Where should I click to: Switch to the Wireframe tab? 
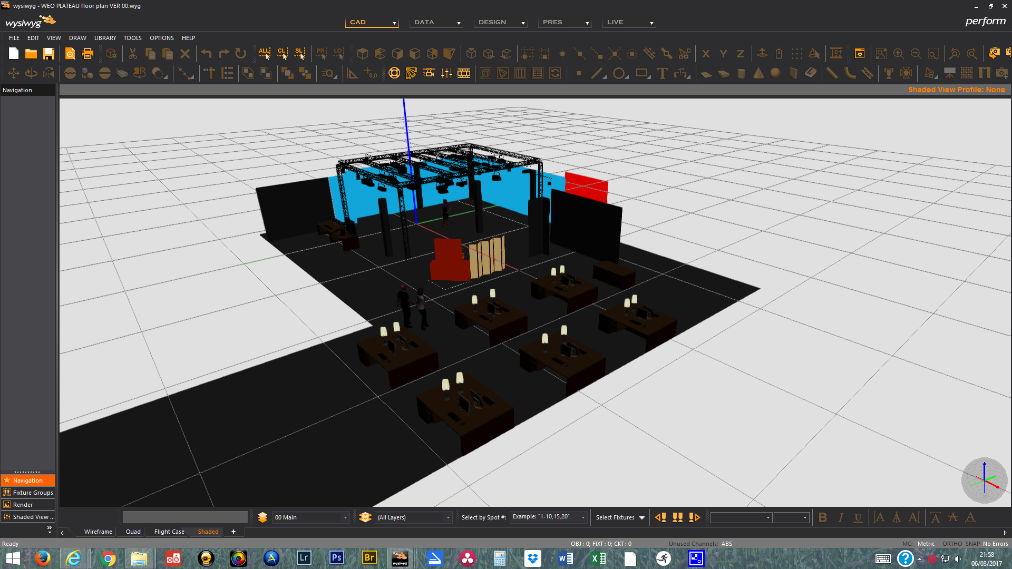pos(98,532)
